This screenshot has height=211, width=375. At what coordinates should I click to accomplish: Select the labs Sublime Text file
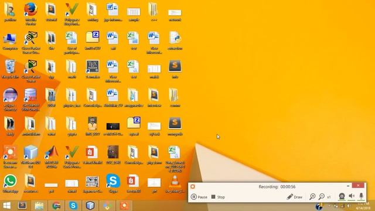pos(175,69)
